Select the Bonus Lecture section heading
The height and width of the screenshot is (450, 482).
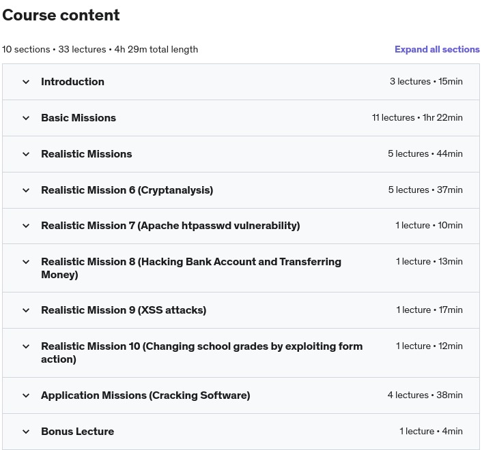(77, 432)
